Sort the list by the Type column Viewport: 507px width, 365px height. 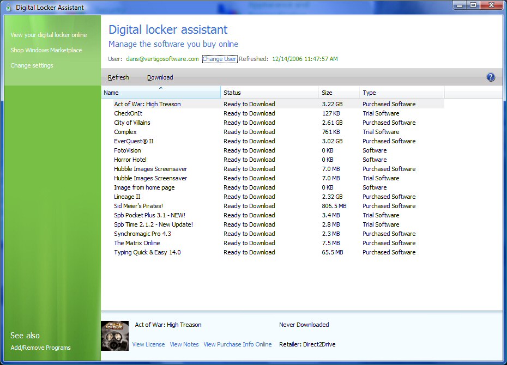coord(402,93)
